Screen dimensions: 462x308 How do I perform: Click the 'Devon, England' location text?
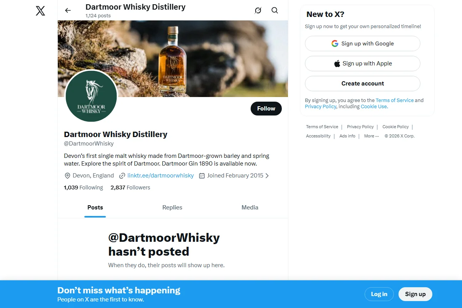[x=93, y=176]
